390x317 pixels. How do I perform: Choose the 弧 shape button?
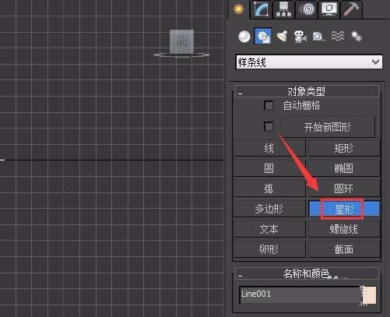(269, 188)
